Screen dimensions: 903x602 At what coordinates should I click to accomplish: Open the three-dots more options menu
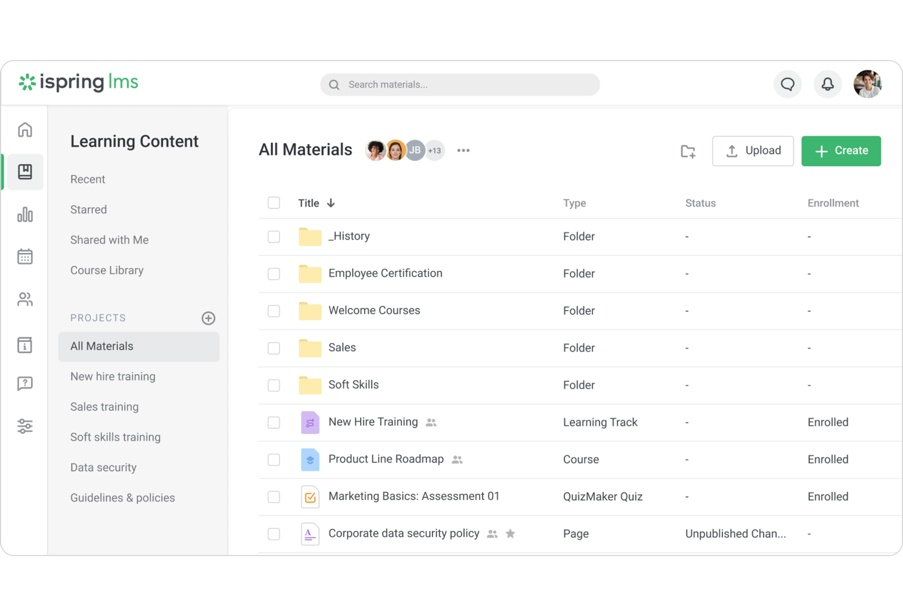tap(463, 151)
